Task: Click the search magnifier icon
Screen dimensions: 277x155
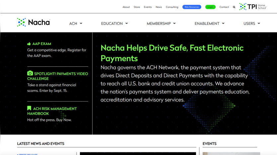Action: [234, 7]
